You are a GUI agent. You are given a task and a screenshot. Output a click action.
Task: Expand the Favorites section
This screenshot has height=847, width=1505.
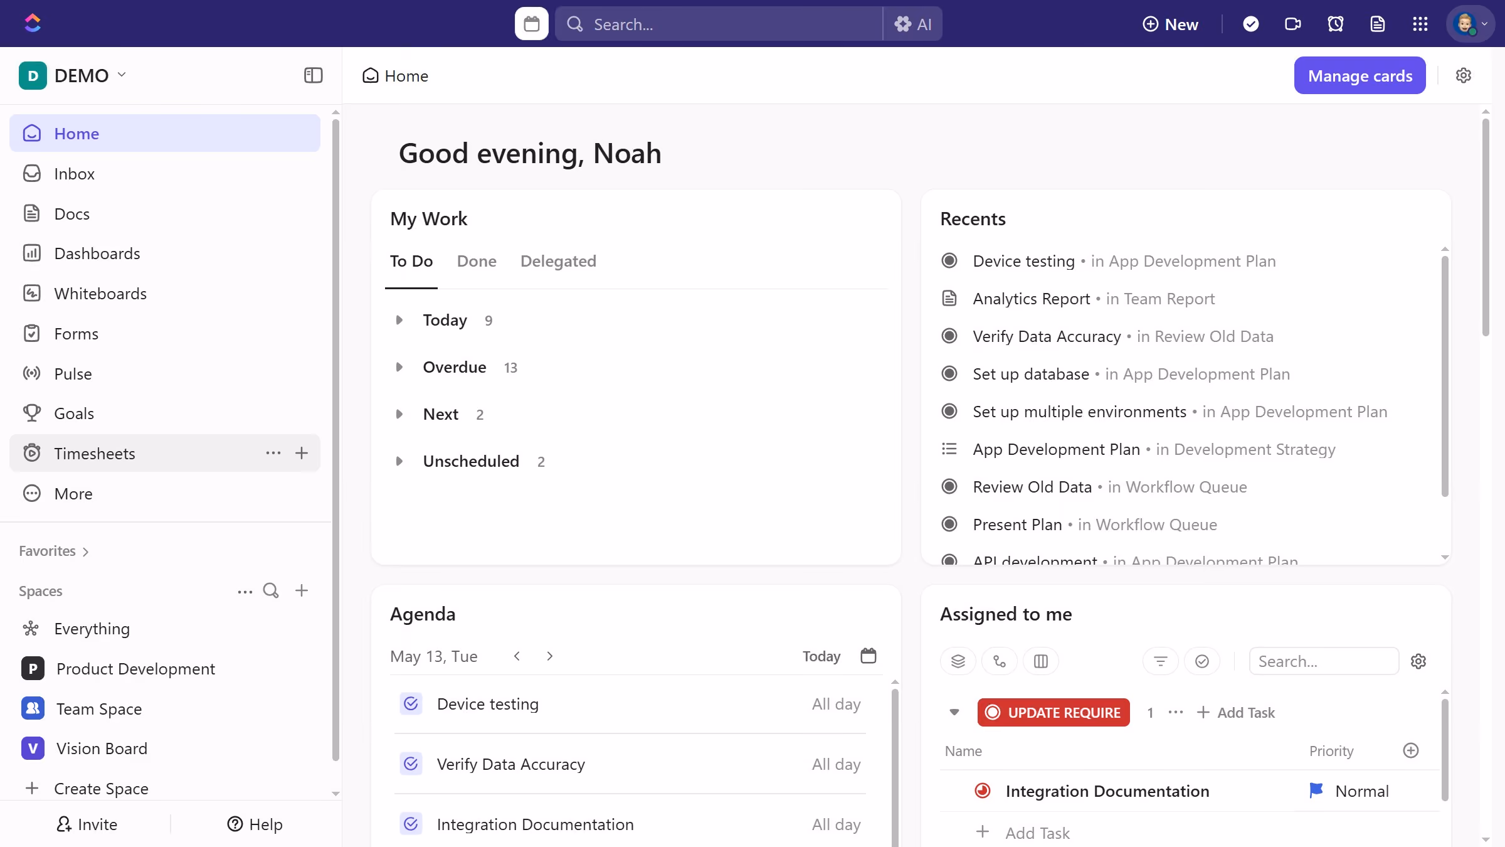click(54, 551)
